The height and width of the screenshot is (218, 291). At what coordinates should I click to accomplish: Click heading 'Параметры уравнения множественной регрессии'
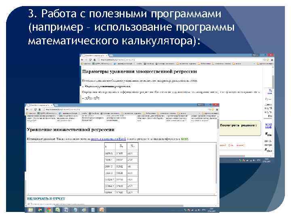pyautogui.click(x=139, y=71)
